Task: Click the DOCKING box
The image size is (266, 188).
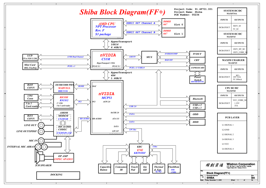Action: click(58, 176)
